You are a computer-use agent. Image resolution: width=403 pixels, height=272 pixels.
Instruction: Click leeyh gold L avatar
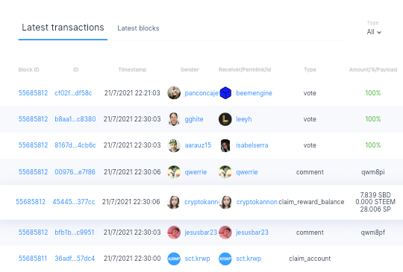click(225, 119)
